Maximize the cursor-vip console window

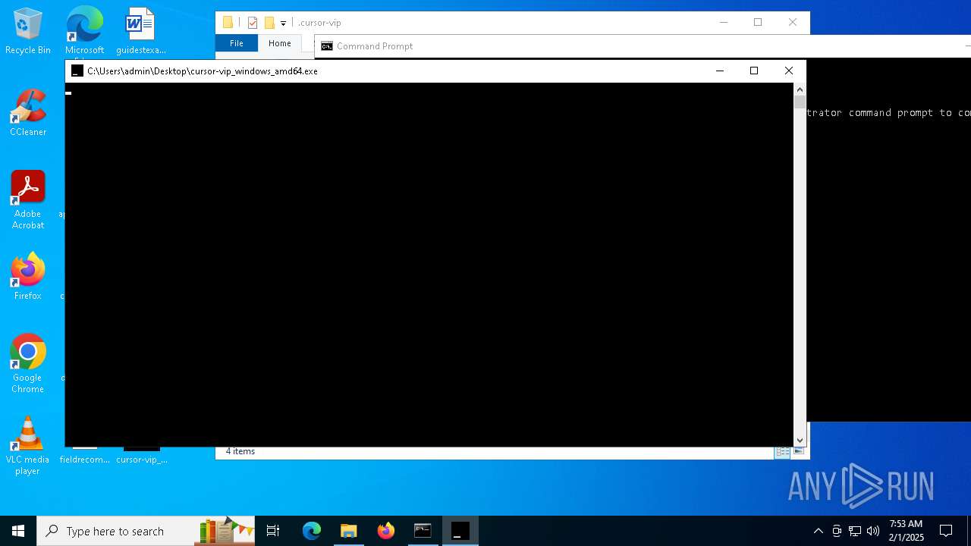[754, 71]
